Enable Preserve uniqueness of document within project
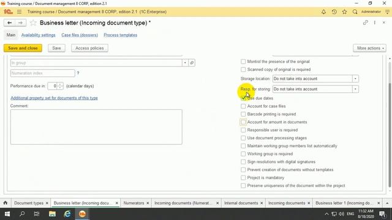The height and width of the screenshot is (220, 392). tap(243, 186)
